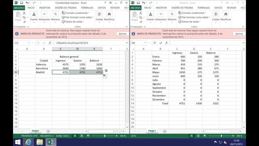This screenshot has height=146, width=259.
Task: Select Septiembre cell in Madrid window
Action: [160, 88]
